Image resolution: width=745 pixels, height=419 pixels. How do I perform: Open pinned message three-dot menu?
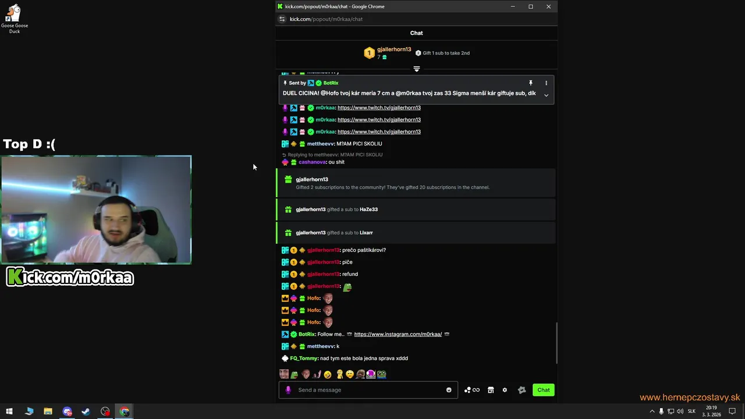pos(546,83)
